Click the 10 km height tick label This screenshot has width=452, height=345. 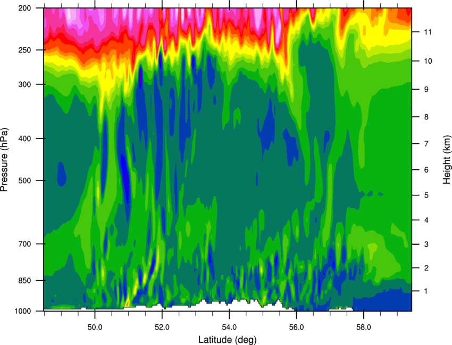[x=428, y=61]
